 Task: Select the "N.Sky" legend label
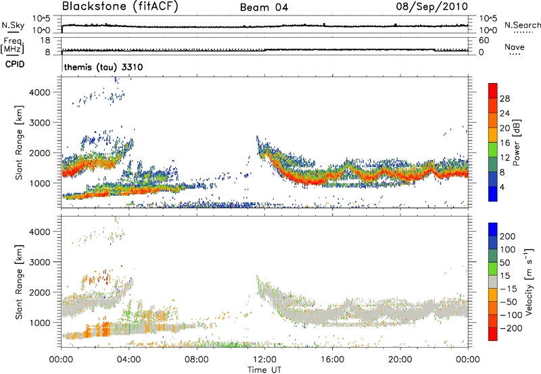pyautogui.click(x=13, y=25)
